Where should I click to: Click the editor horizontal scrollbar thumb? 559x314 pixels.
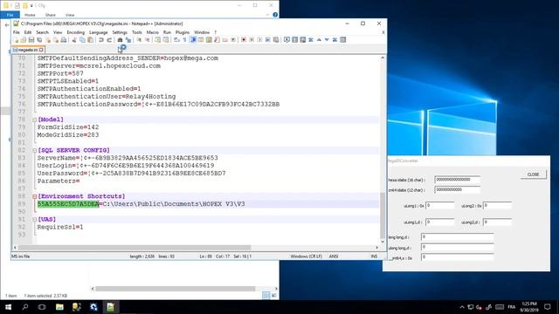(x=135, y=248)
